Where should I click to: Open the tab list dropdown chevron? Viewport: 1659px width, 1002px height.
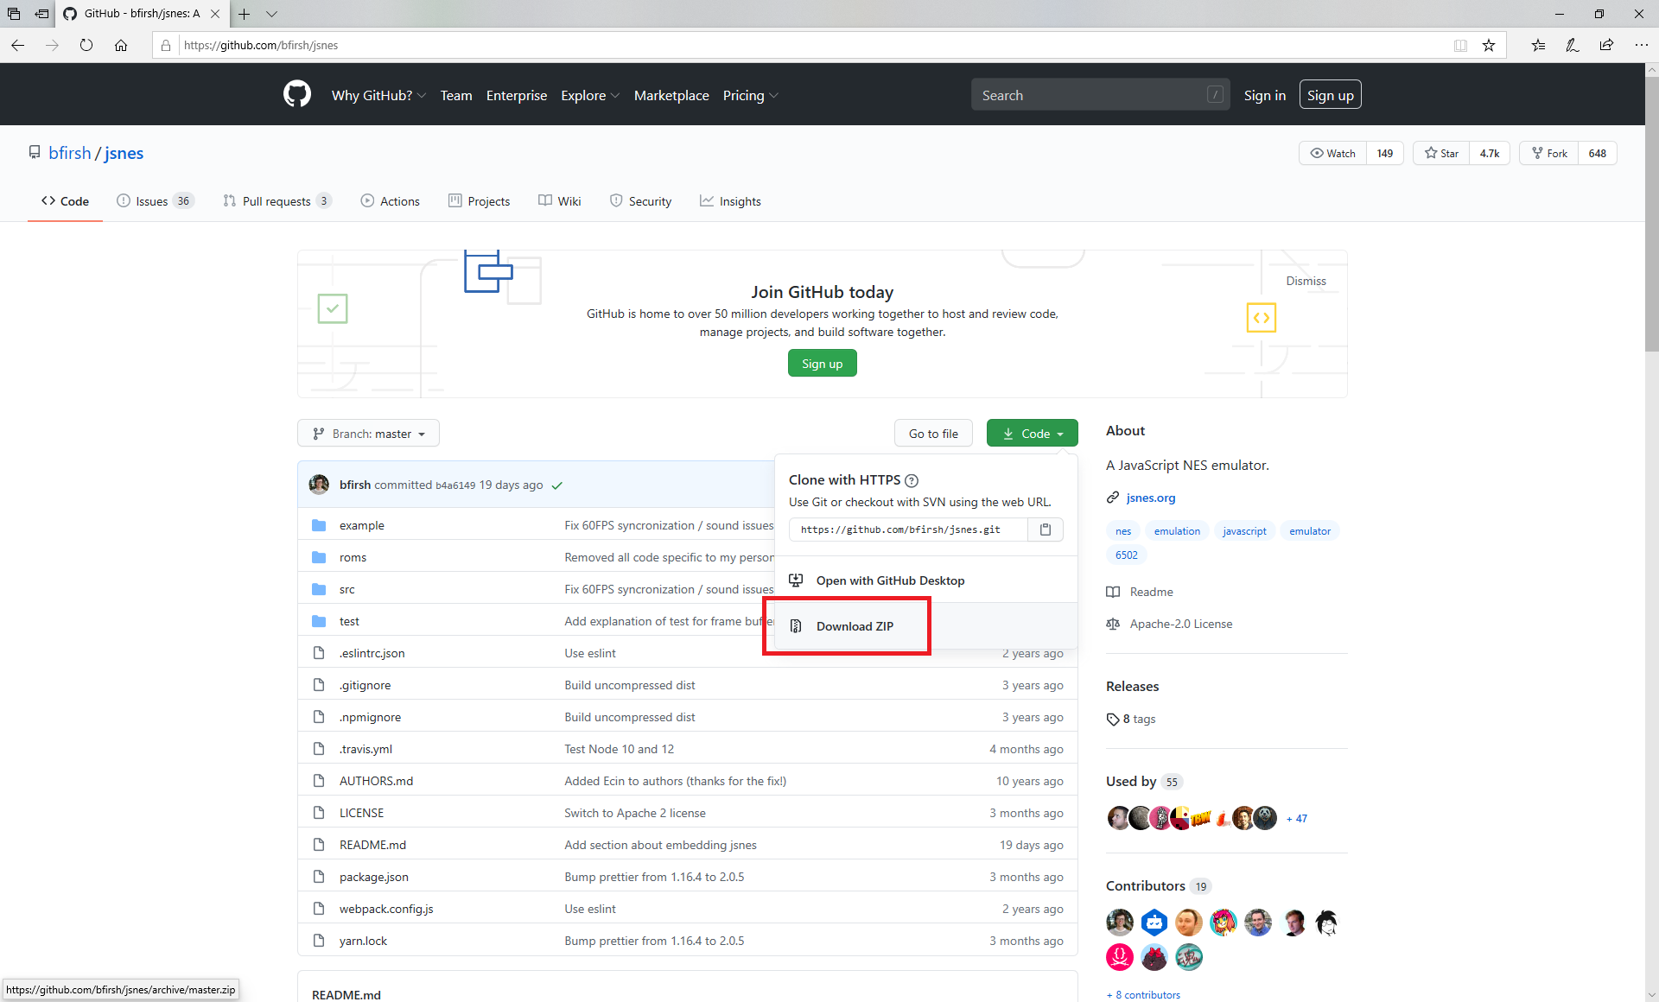(x=272, y=14)
